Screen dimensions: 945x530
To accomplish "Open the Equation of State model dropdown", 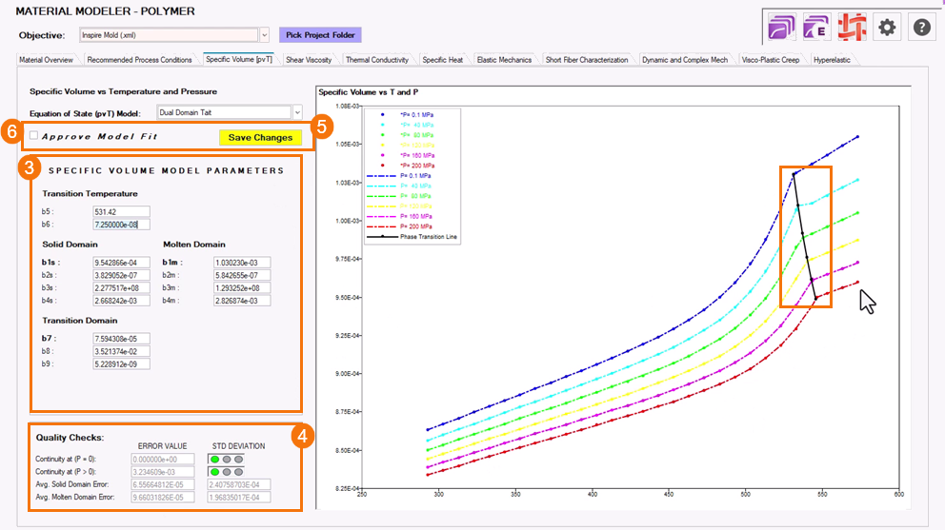I will pyautogui.click(x=297, y=112).
